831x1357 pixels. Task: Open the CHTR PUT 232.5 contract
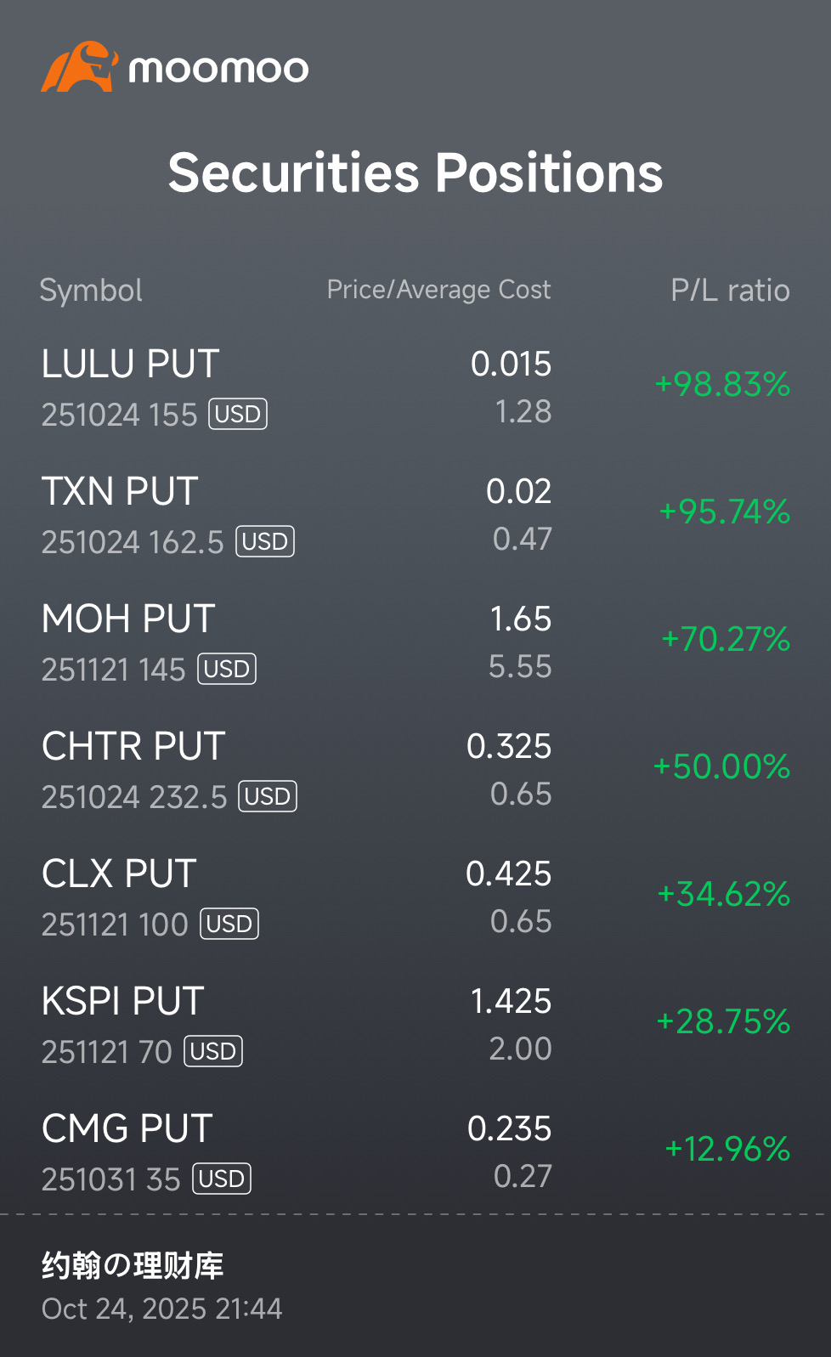pos(415,769)
